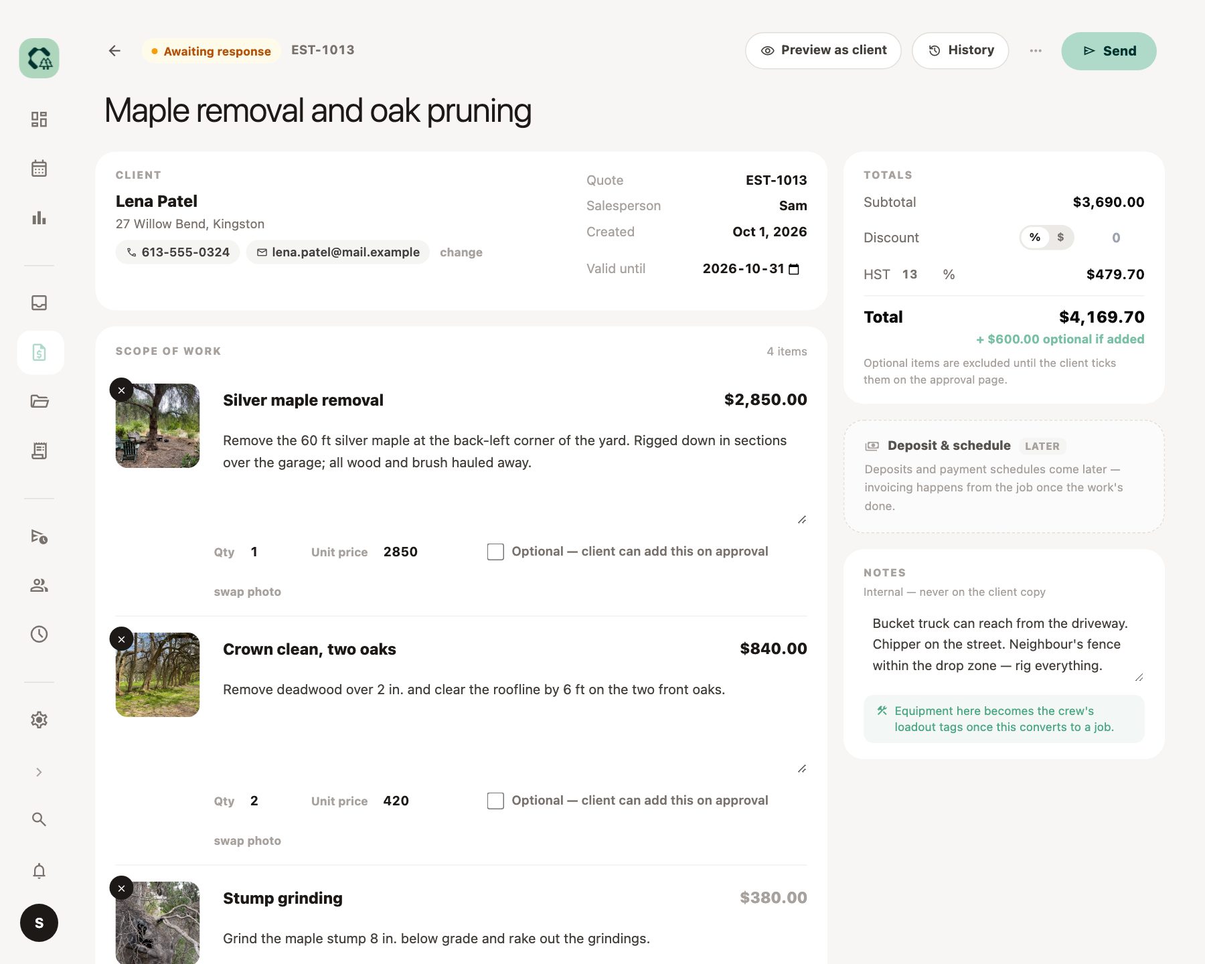Switch discount type to dollars
Viewport: 1205px width, 964px height.
click(x=1060, y=238)
